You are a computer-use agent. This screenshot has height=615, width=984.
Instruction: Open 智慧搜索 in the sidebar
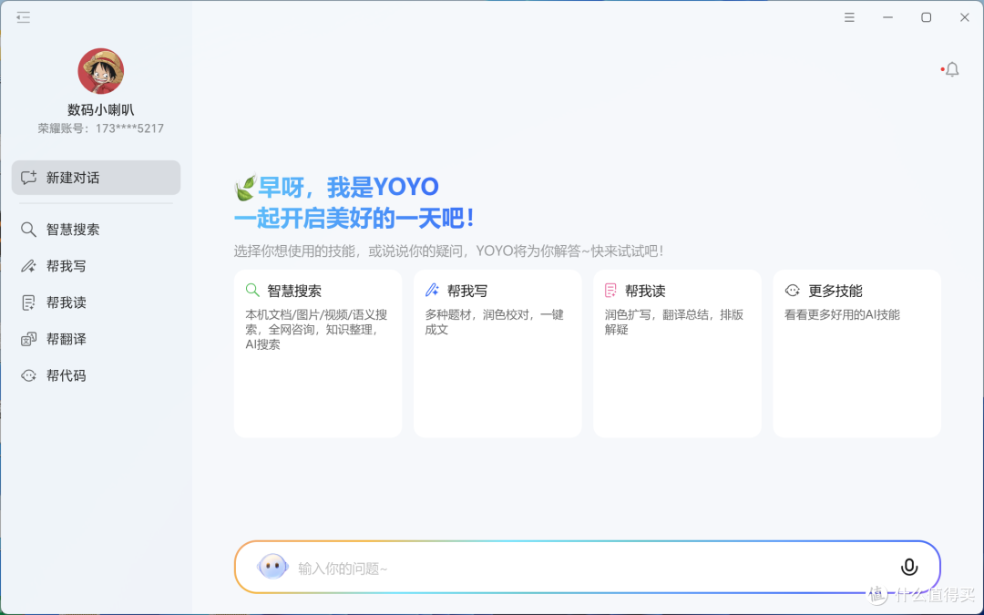(x=96, y=230)
